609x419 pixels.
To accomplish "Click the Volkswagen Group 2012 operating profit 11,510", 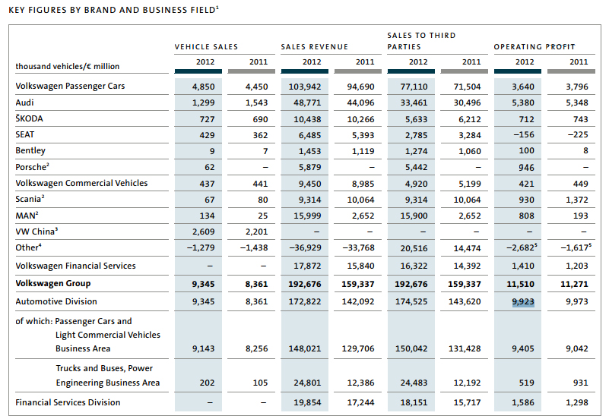I will (521, 284).
